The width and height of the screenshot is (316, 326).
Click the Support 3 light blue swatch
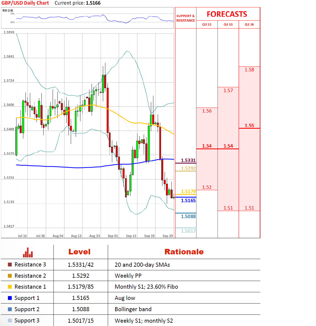(x=10, y=321)
